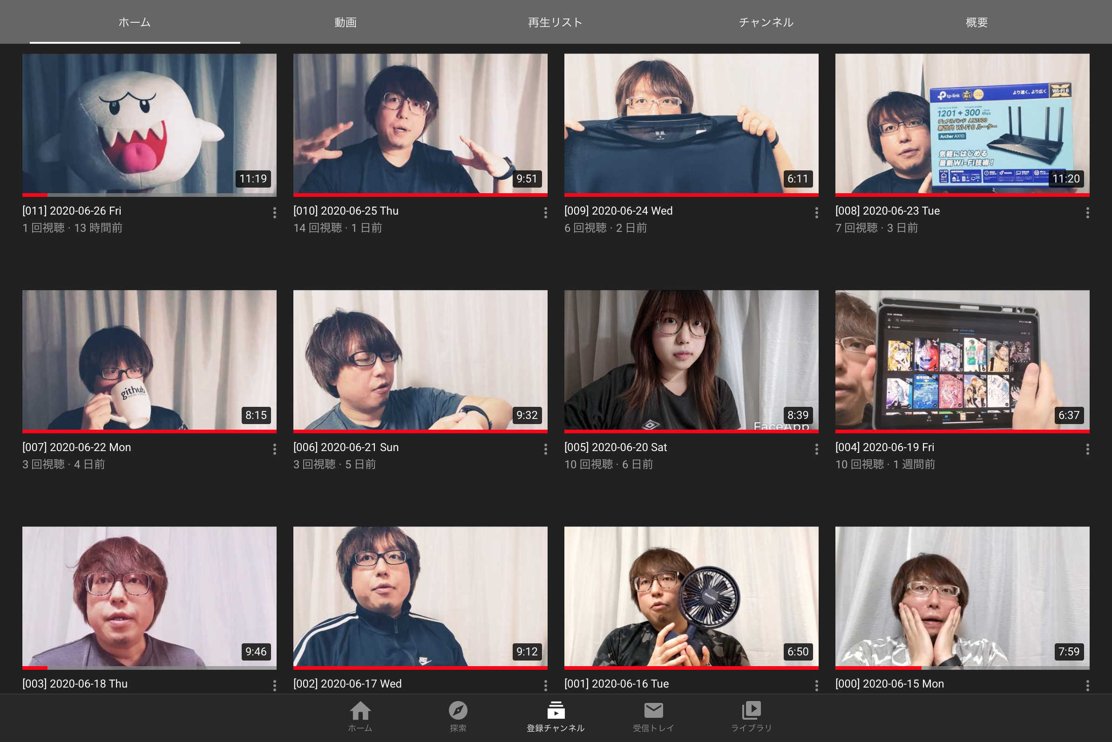This screenshot has height=742, width=1112.
Task: Open three-dot menu for video [008]
Action: pos(1087,213)
